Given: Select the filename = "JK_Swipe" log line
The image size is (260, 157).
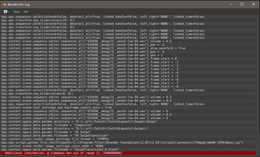Looking at the screenshot, I should point(128,132).
